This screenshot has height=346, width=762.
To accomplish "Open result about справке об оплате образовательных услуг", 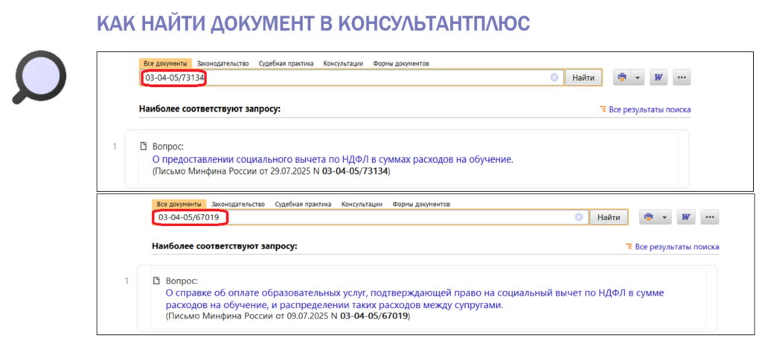I will click(415, 300).
